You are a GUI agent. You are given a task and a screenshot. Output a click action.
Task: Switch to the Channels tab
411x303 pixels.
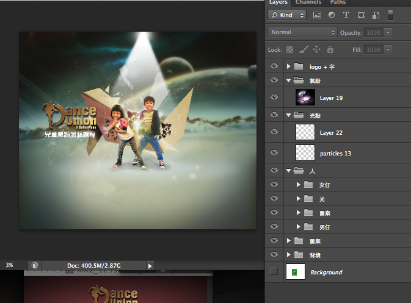308,2
